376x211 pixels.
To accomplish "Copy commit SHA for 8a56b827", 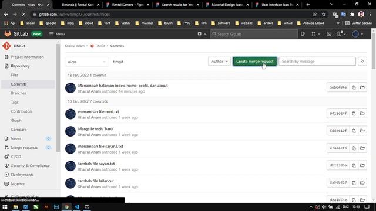I will [x=354, y=182].
